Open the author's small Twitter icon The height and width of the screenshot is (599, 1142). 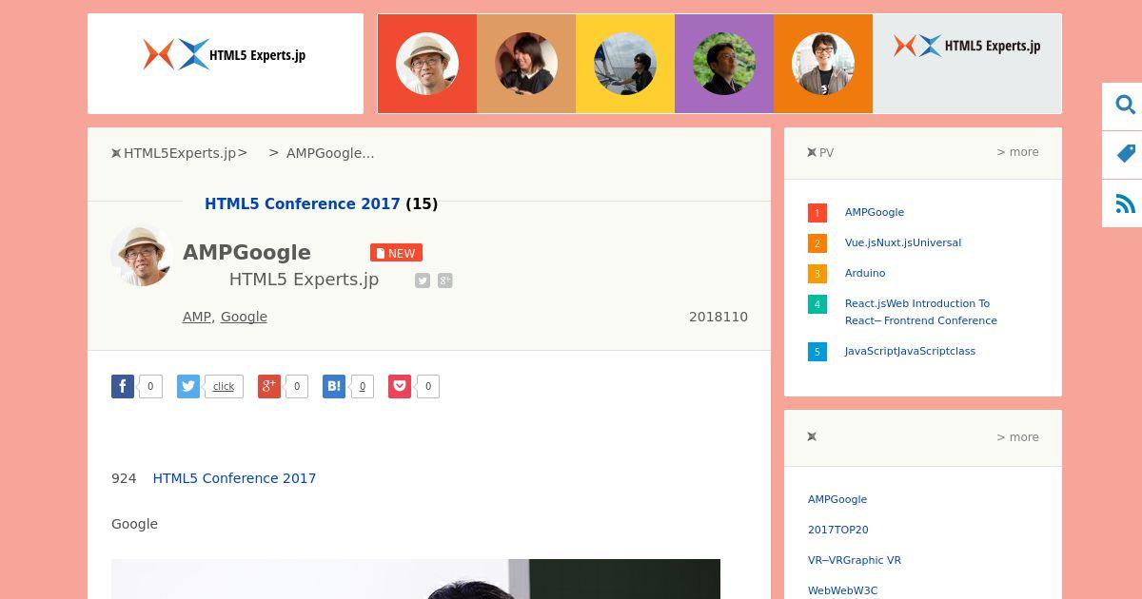coord(423,280)
